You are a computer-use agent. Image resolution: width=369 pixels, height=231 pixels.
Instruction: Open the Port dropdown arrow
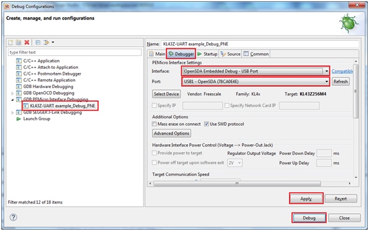tap(327, 81)
